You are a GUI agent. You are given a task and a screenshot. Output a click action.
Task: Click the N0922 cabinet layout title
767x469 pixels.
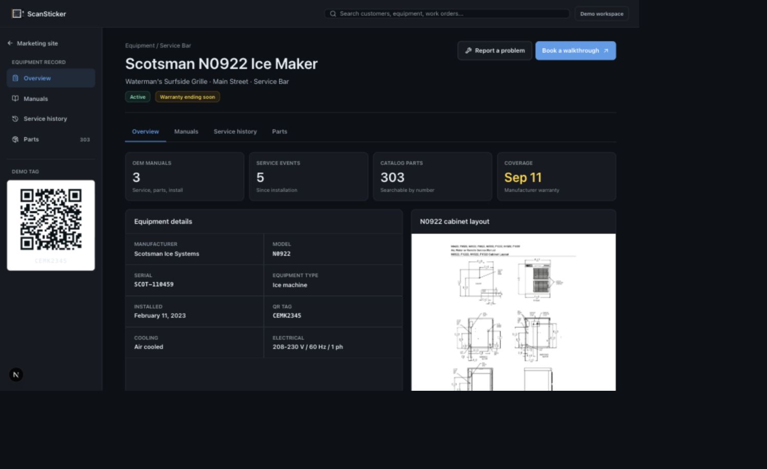click(455, 221)
